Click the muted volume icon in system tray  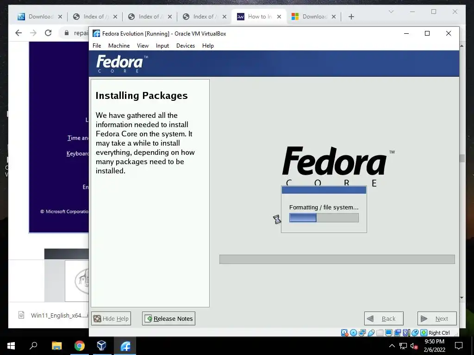[414, 346]
